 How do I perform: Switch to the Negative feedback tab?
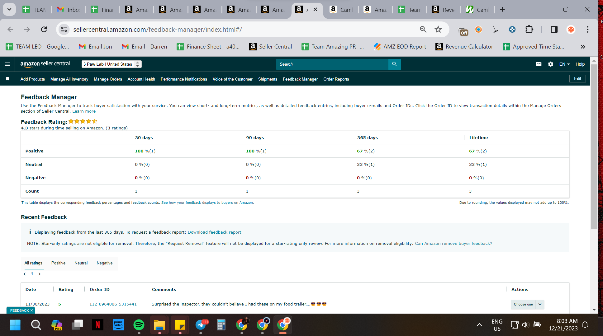click(x=105, y=263)
